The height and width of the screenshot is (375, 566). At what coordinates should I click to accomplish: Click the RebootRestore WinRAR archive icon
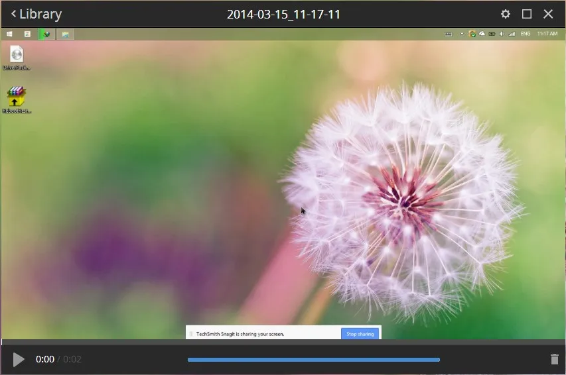click(17, 100)
